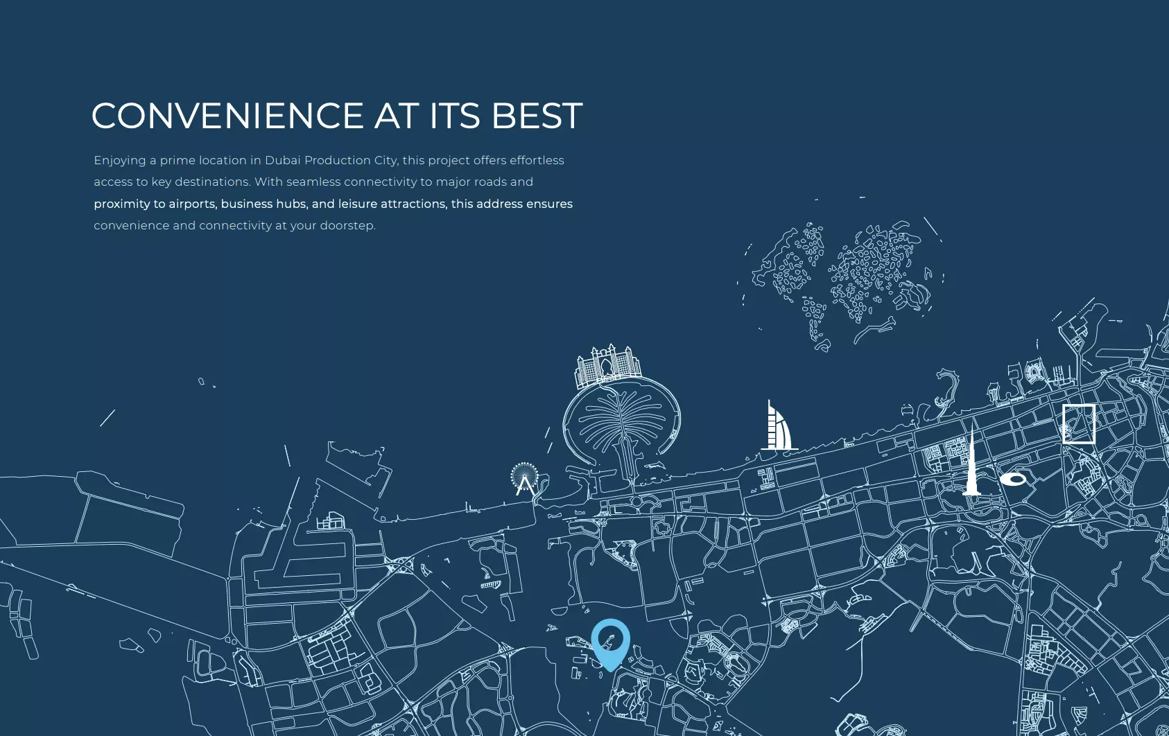Click the short diagonal line in open sea
1169x736 pixels.
coord(107,418)
